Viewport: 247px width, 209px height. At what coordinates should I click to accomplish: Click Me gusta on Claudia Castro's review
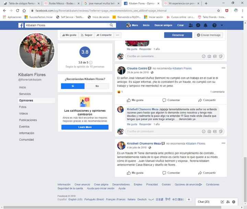(135, 100)
